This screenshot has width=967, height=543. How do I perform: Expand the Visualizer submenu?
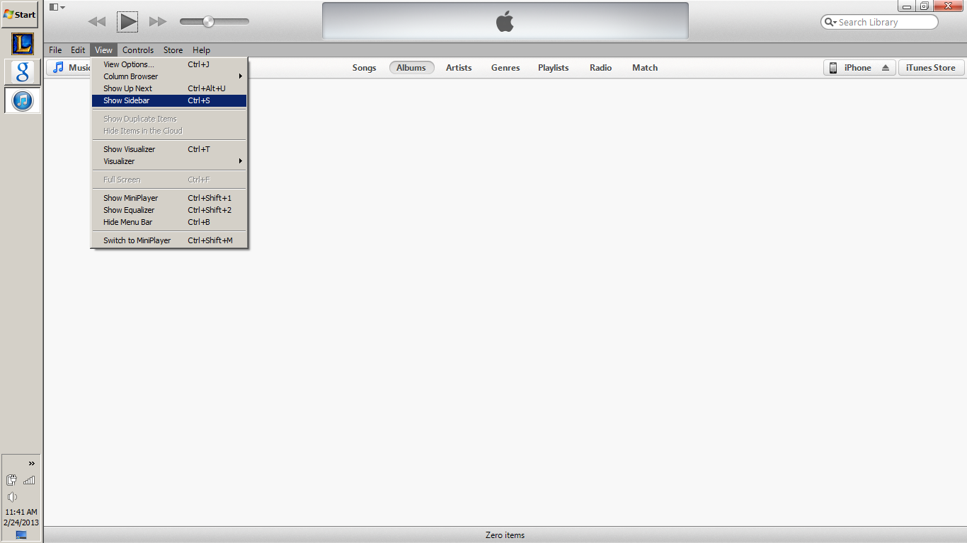coord(169,161)
